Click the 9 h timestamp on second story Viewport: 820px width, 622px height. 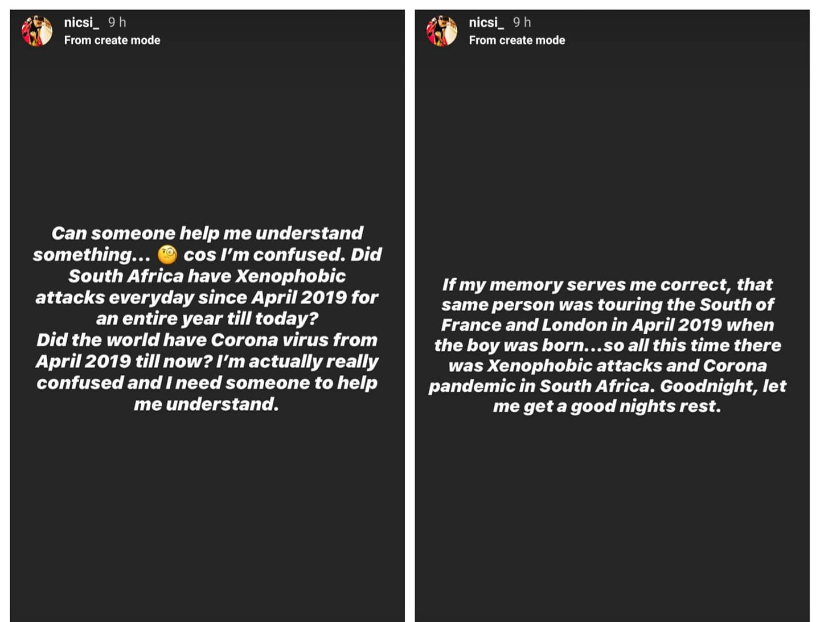[522, 22]
